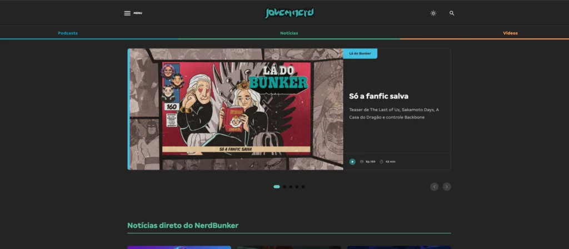Click the Lá do Bunker category tag
The width and height of the screenshot is (569, 249).
360,53
